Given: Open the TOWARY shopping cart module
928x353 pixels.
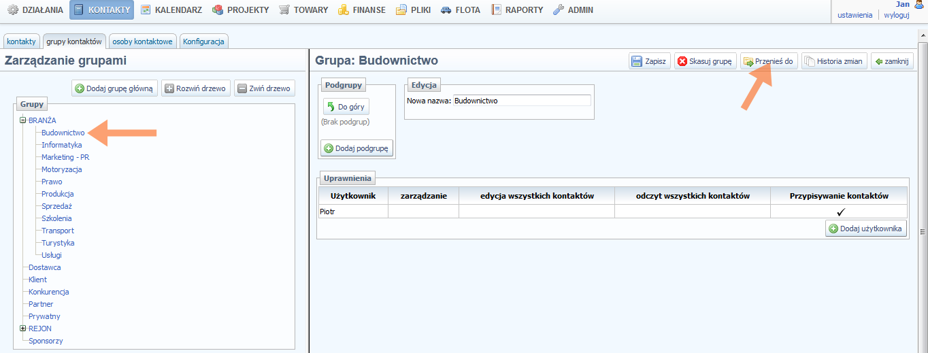Looking at the screenshot, I should point(303,10).
